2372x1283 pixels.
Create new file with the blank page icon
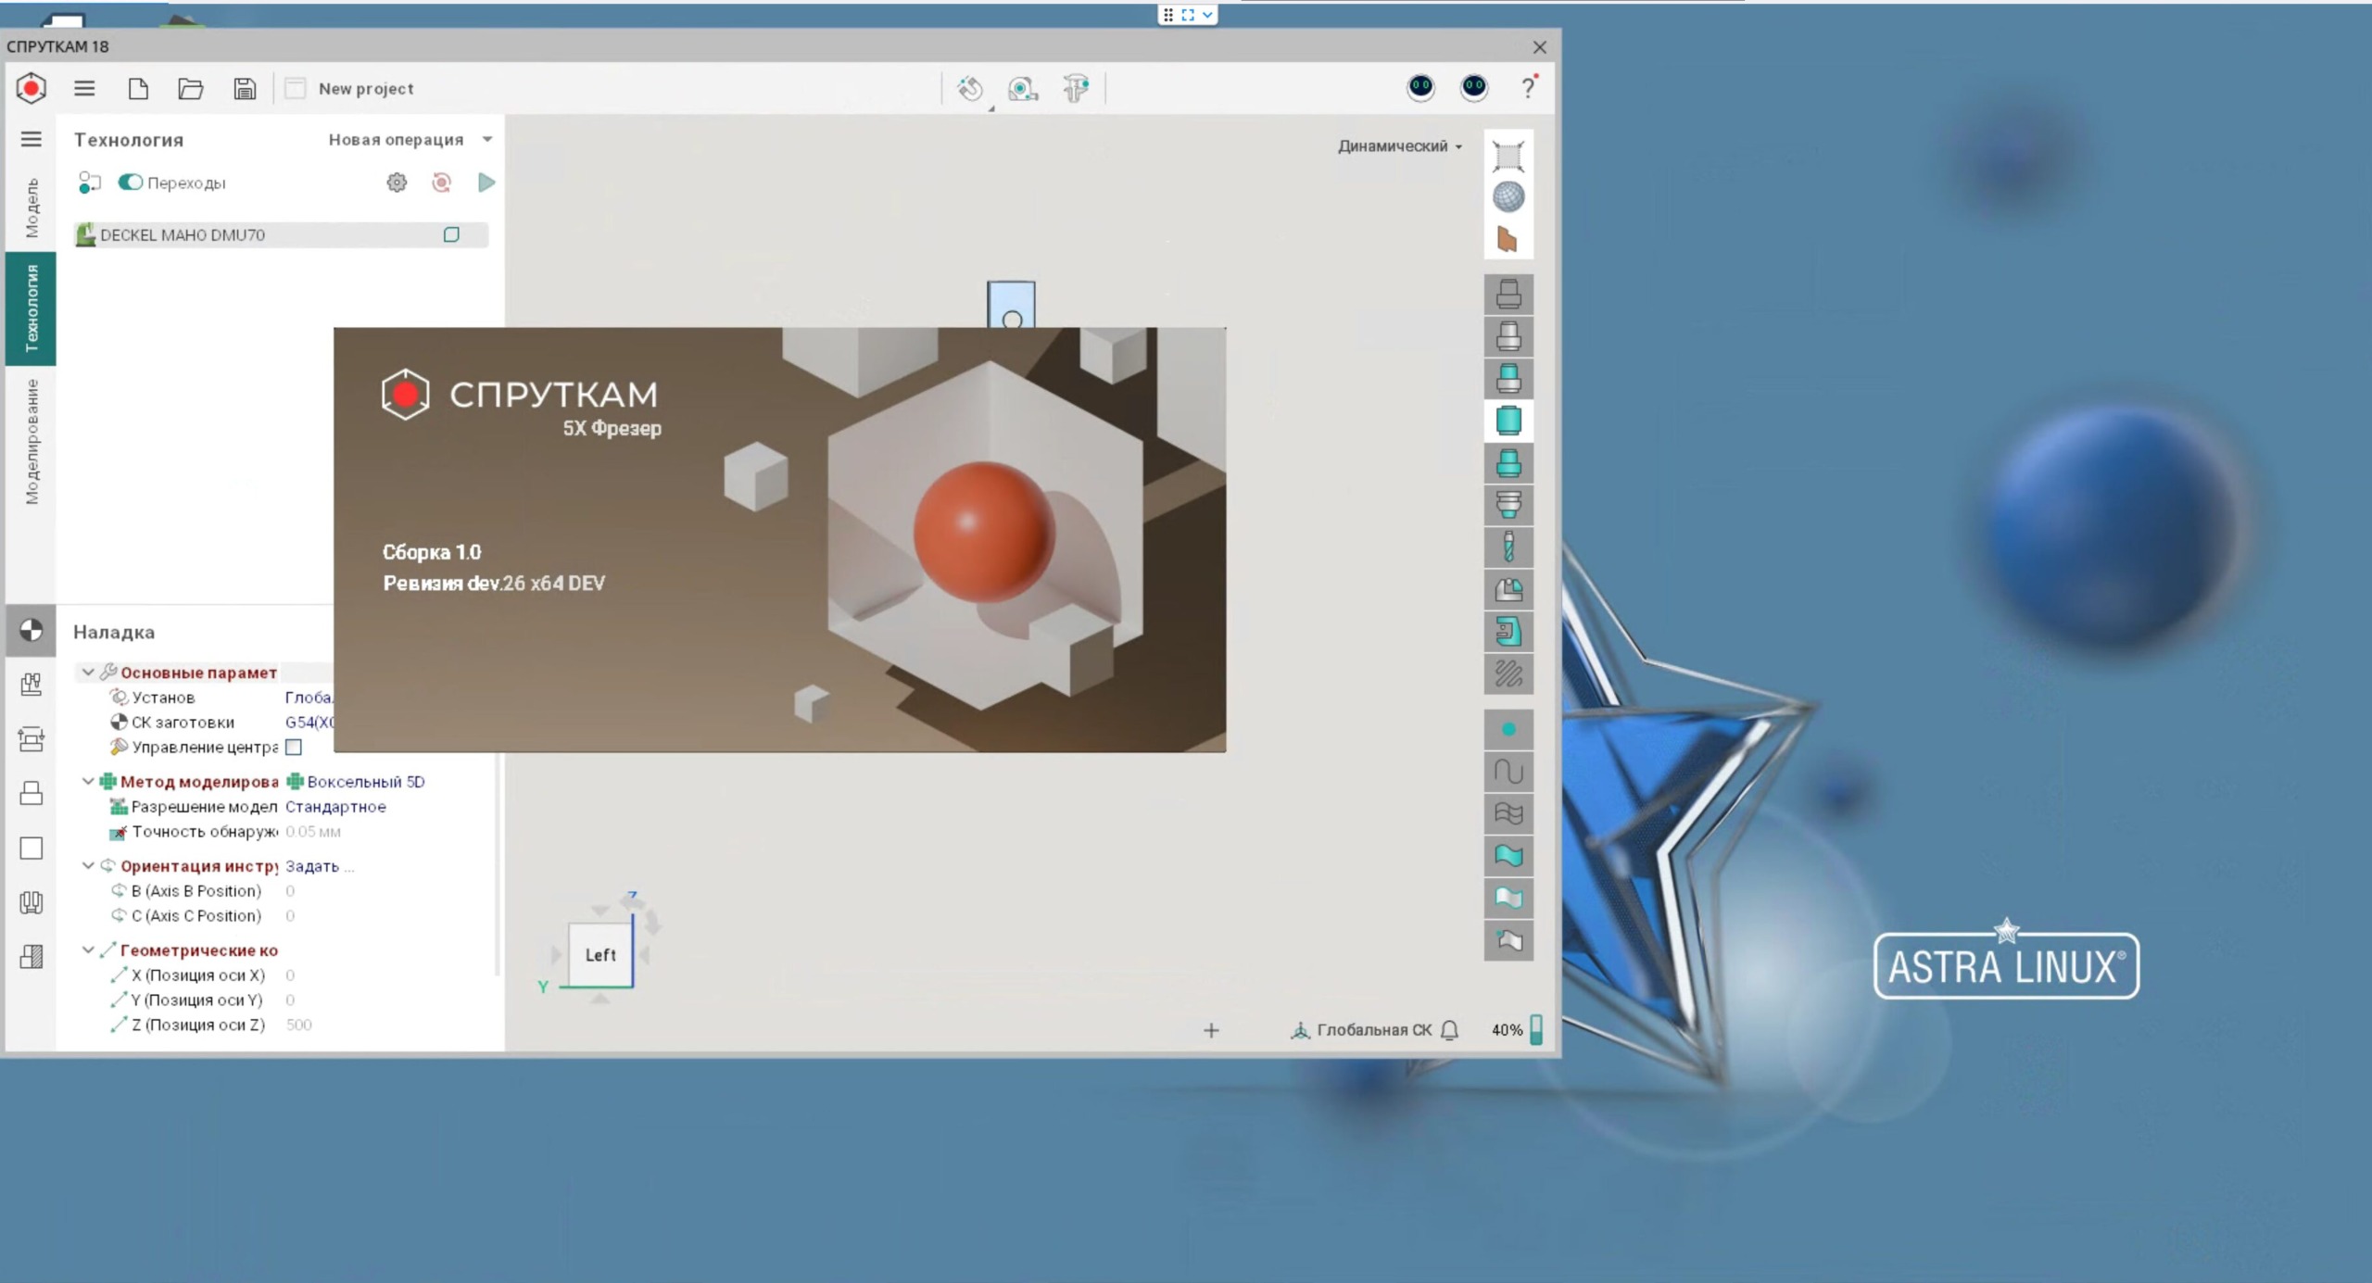tap(138, 89)
